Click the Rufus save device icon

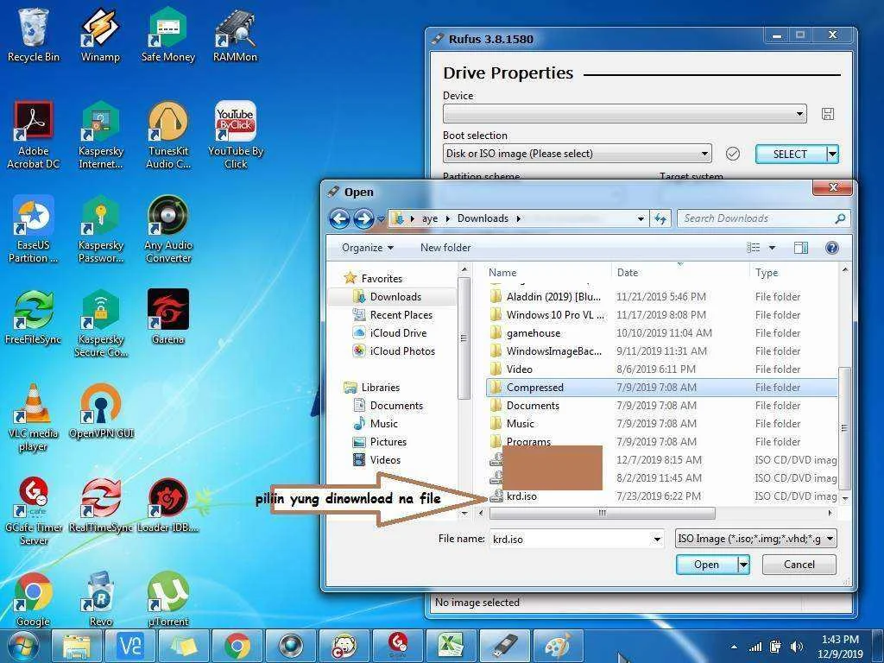click(827, 115)
